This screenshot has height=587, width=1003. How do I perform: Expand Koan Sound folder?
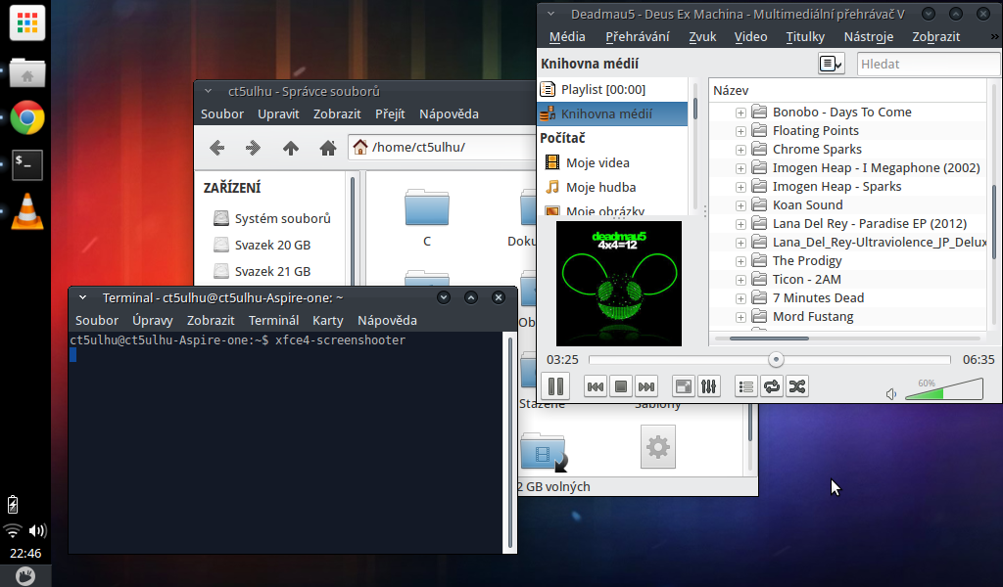(x=740, y=205)
